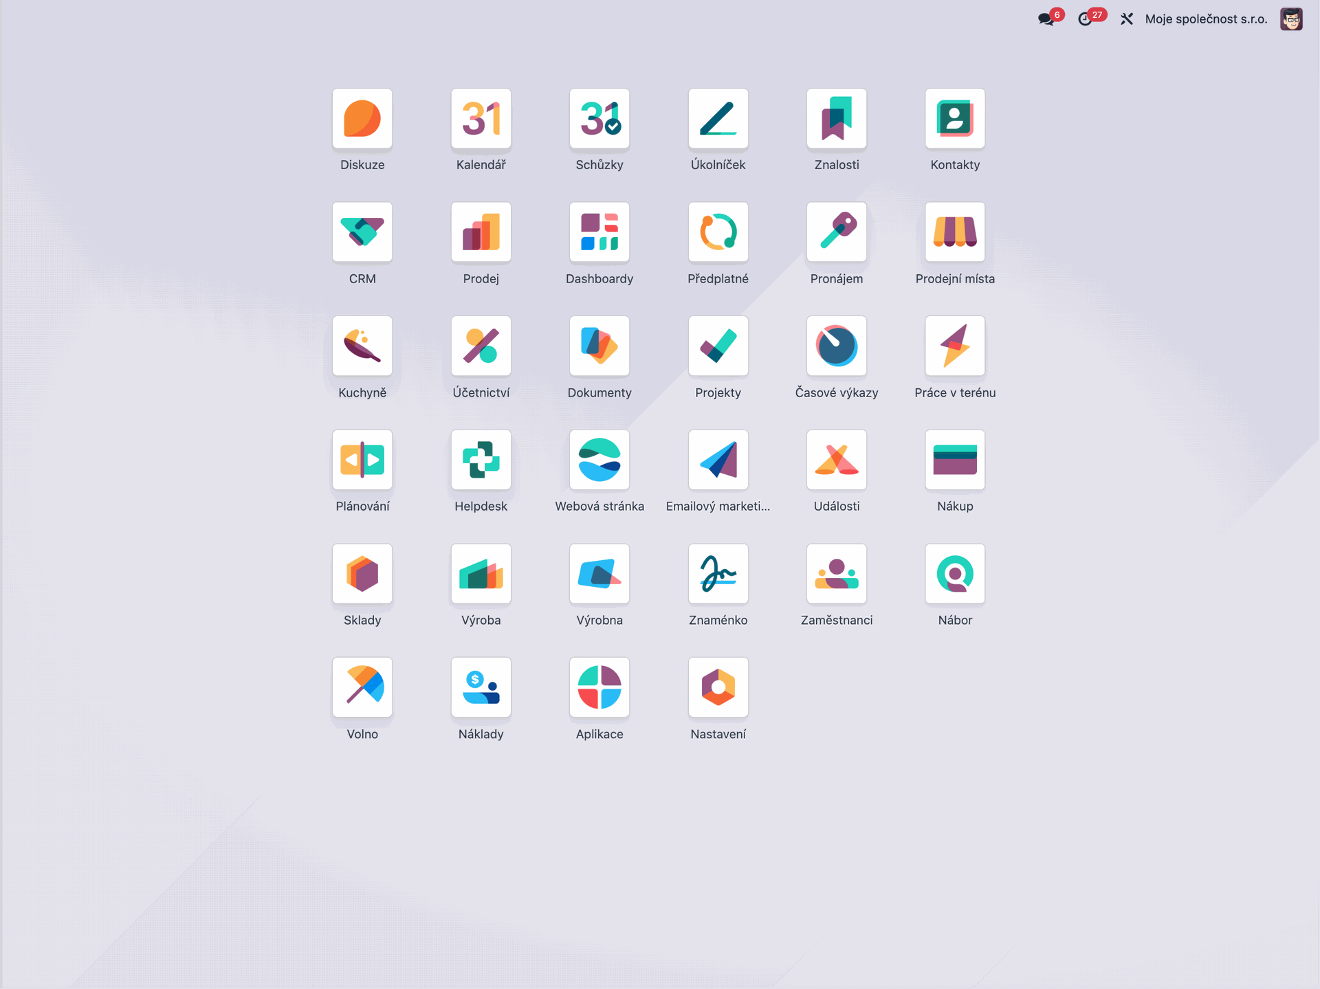This screenshot has height=989, width=1320.
Task: Open chat messages with 6 notifications
Action: point(1046,19)
